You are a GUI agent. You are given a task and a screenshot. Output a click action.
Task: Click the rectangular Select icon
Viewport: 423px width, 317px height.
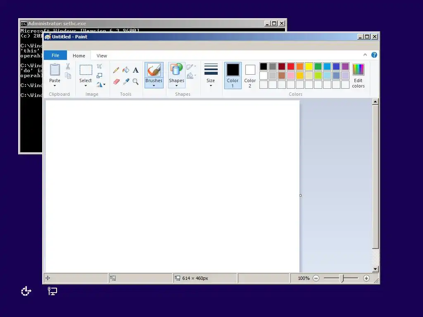click(x=86, y=70)
